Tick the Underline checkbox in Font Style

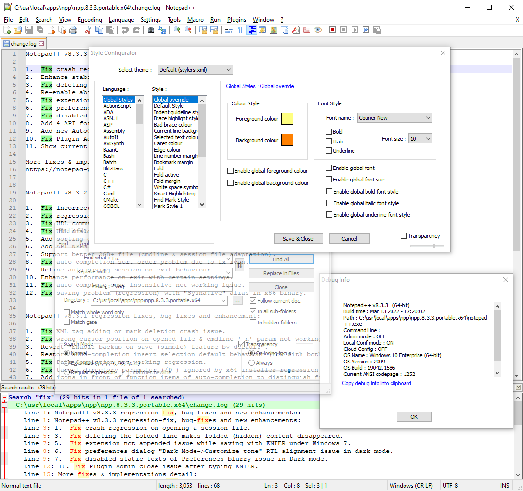tap(328, 151)
